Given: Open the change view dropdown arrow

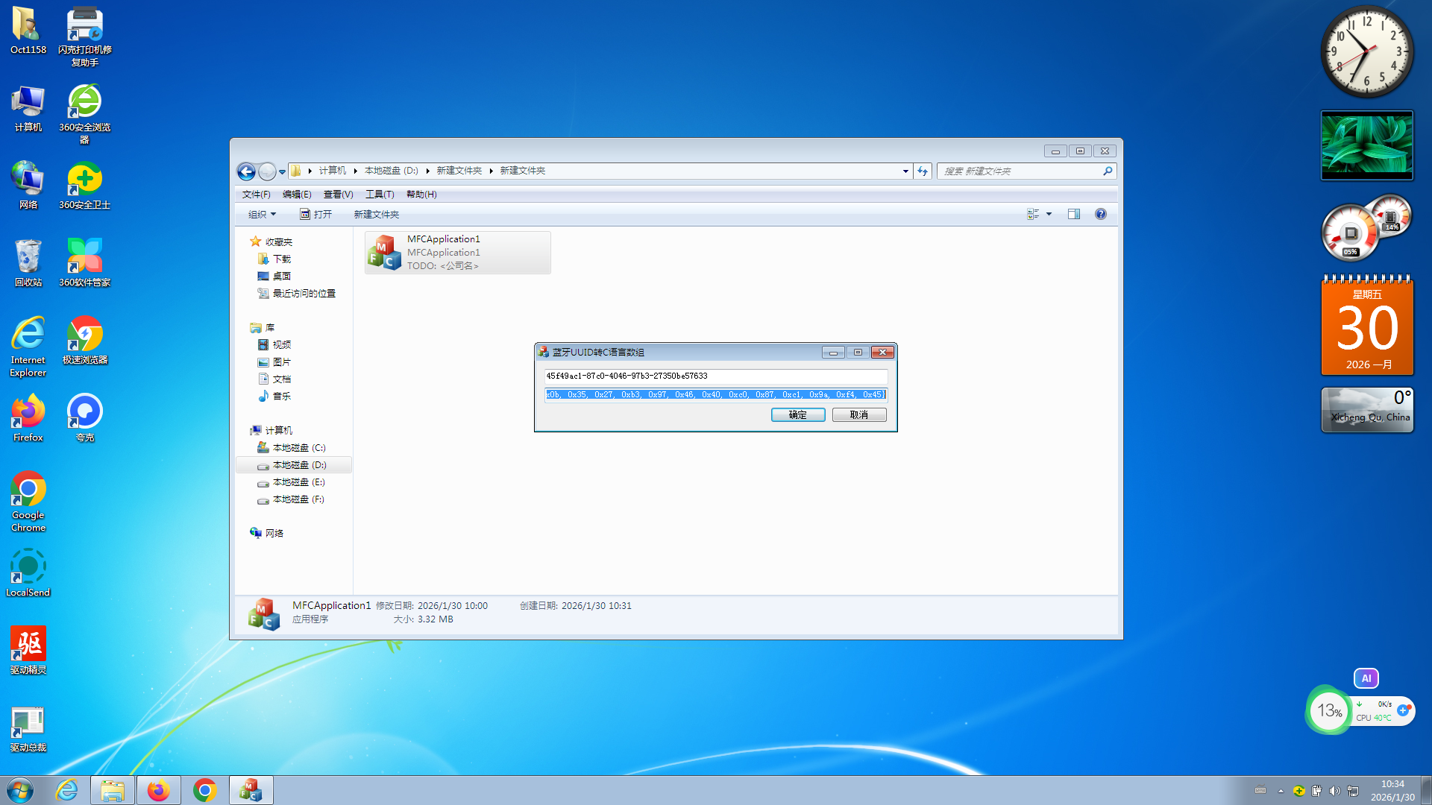Looking at the screenshot, I should click(x=1049, y=215).
